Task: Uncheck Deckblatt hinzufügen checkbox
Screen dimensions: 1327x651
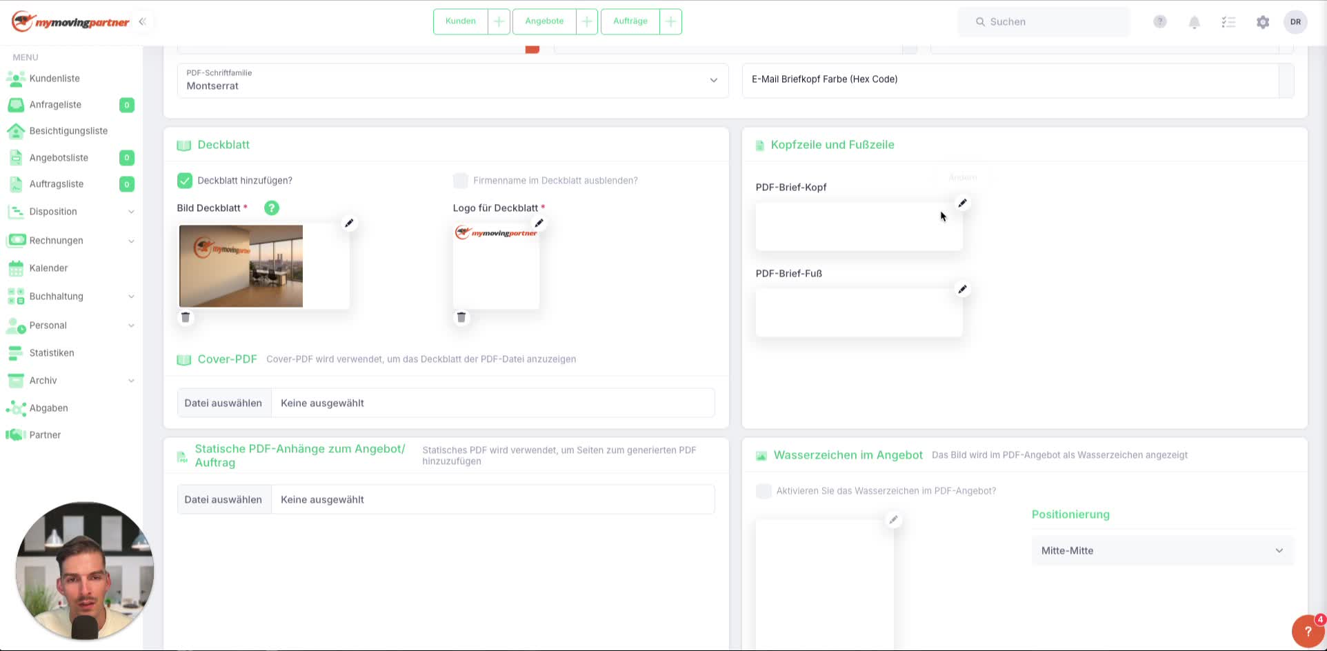Action: click(x=185, y=181)
